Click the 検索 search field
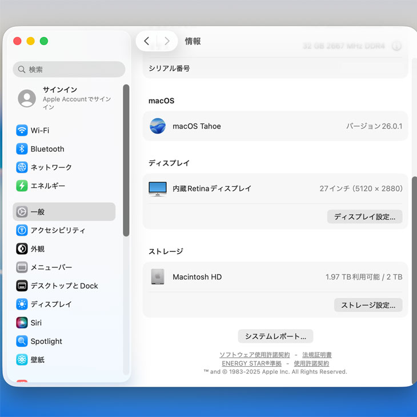The image size is (417, 417). click(x=69, y=69)
